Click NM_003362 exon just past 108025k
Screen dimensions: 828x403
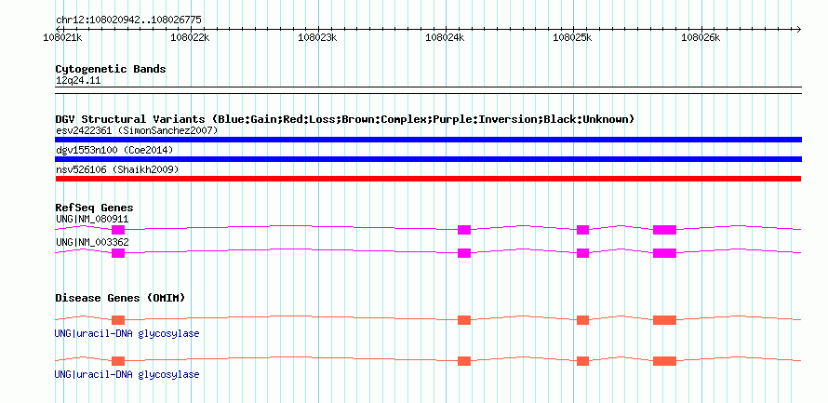[x=583, y=253]
